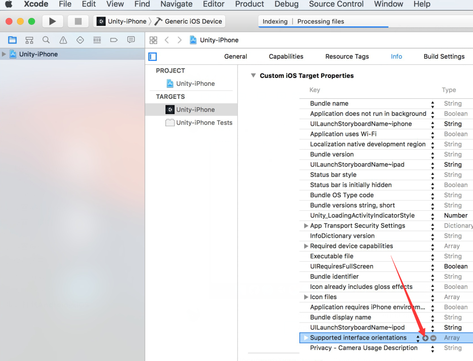Click the Key column header
473x361 pixels.
(x=315, y=90)
